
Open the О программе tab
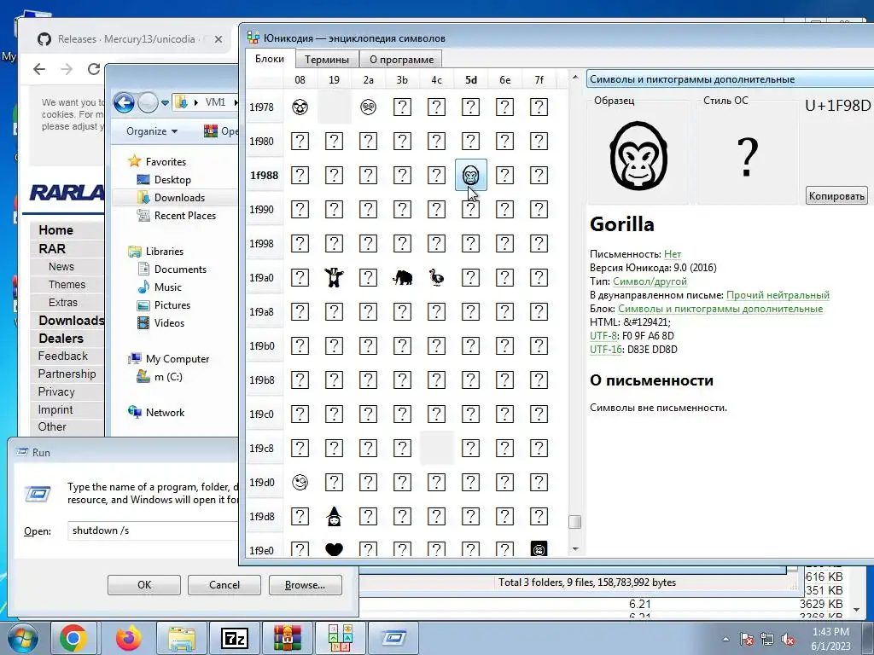point(401,60)
